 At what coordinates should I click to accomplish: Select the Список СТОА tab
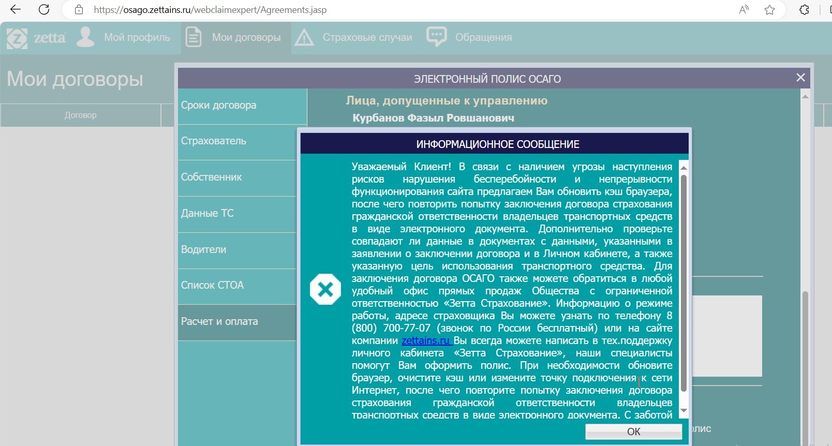tap(237, 286)
